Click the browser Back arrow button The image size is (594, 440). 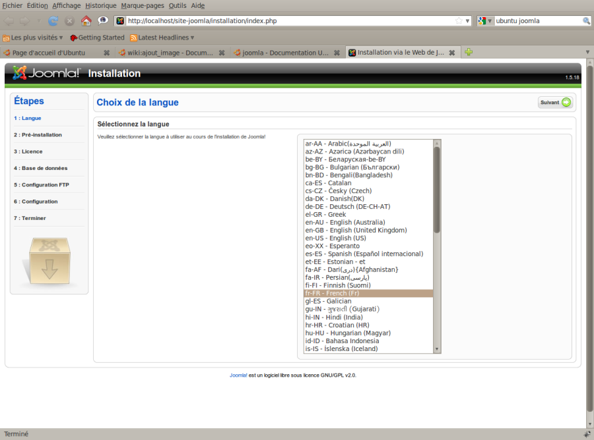9,21
